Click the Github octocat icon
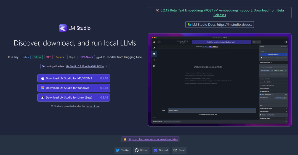The image size is (298, 155). pos(137,150)
